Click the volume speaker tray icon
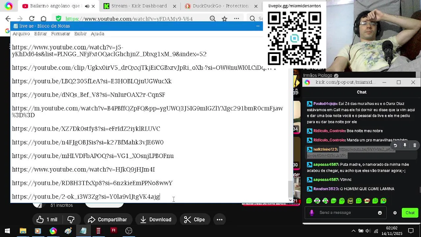Screen dimensions: 421x237 368,231
